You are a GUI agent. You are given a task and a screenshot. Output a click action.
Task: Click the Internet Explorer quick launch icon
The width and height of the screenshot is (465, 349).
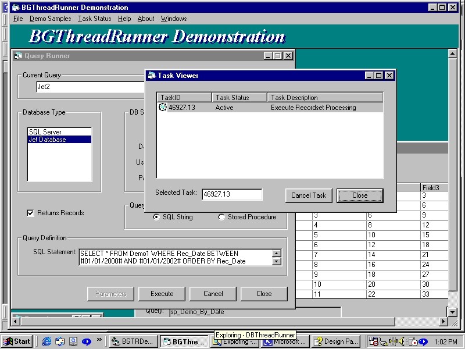pos(46,341)
